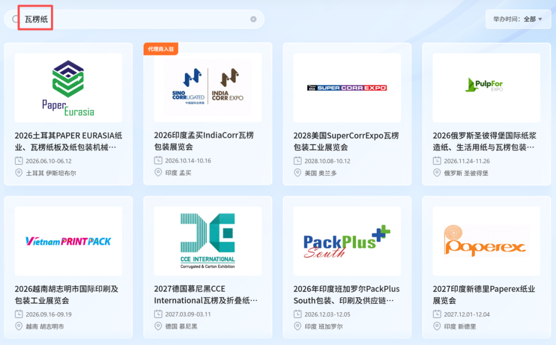Select location text 德国 慕尼黑
The width and height of the screenshot is (556, 345).
point(181,326)
